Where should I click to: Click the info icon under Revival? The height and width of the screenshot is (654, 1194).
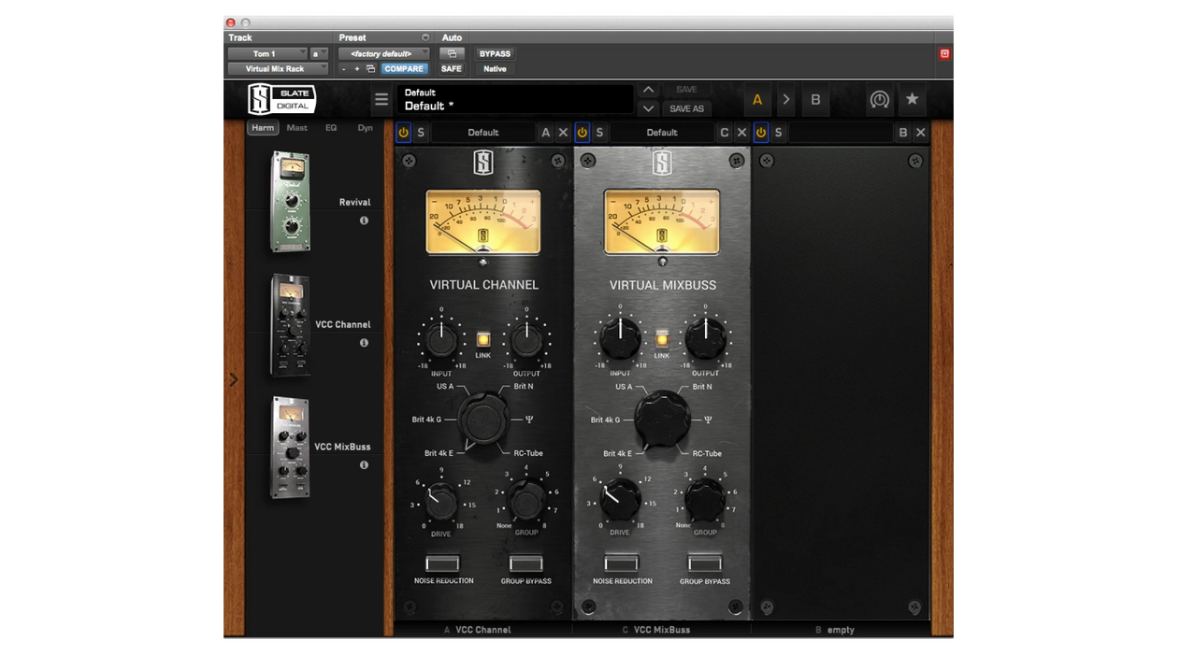364,220
